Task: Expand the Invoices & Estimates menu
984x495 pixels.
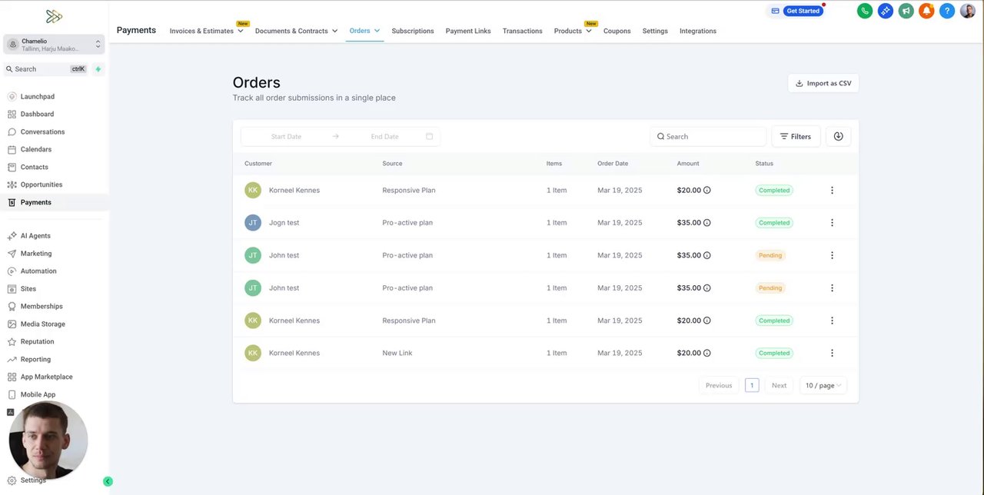Action: (x=240, y=32)
